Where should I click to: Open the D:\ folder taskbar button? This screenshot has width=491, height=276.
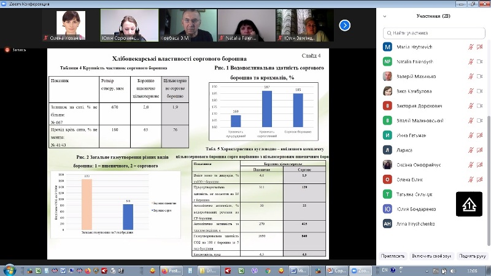pos(208,270)
